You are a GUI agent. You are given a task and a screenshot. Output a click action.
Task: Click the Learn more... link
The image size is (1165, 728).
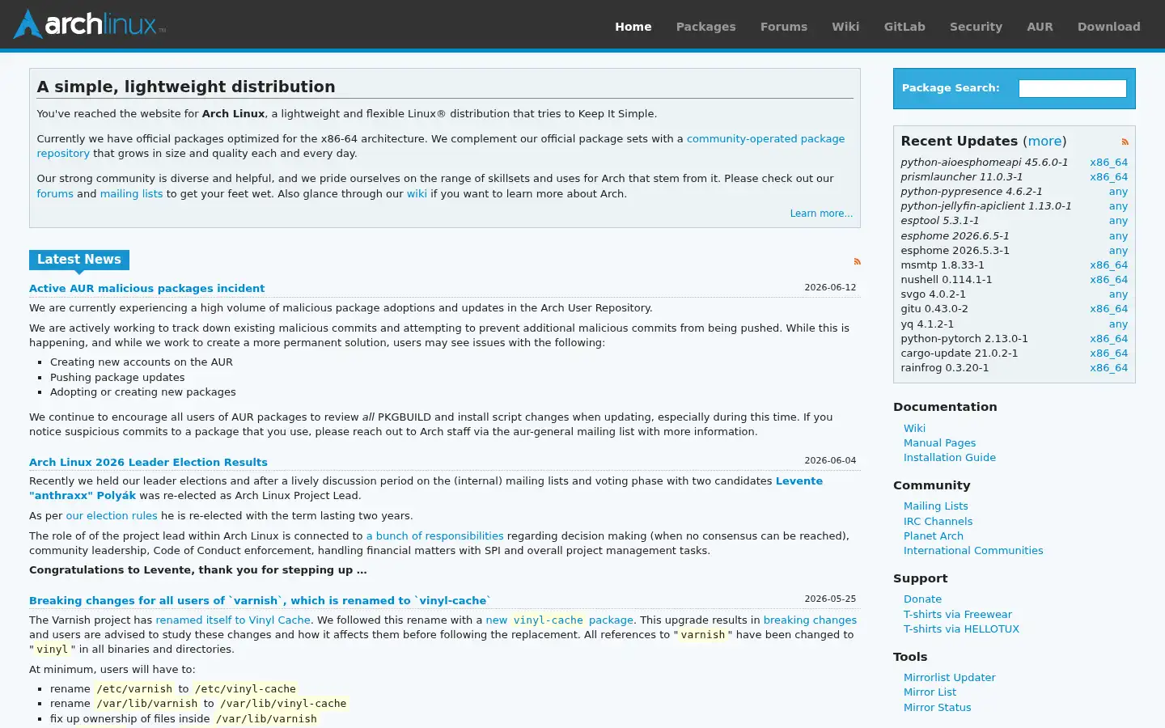[x=821, y=214]
